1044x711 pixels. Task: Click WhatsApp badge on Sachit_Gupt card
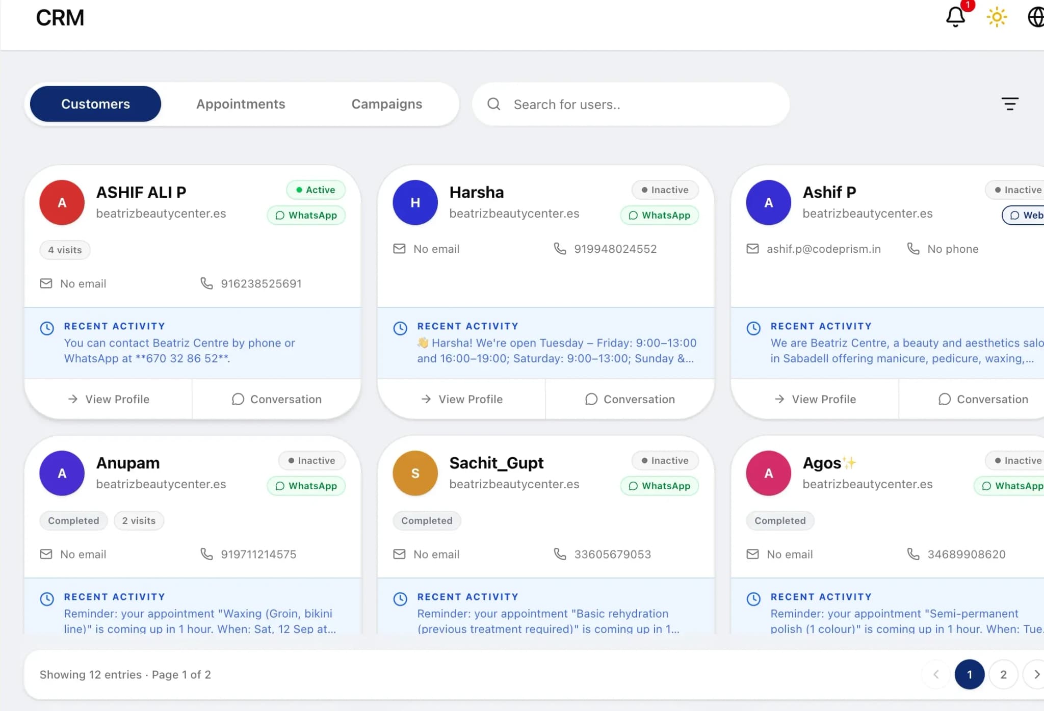click(x=659, y=486)
